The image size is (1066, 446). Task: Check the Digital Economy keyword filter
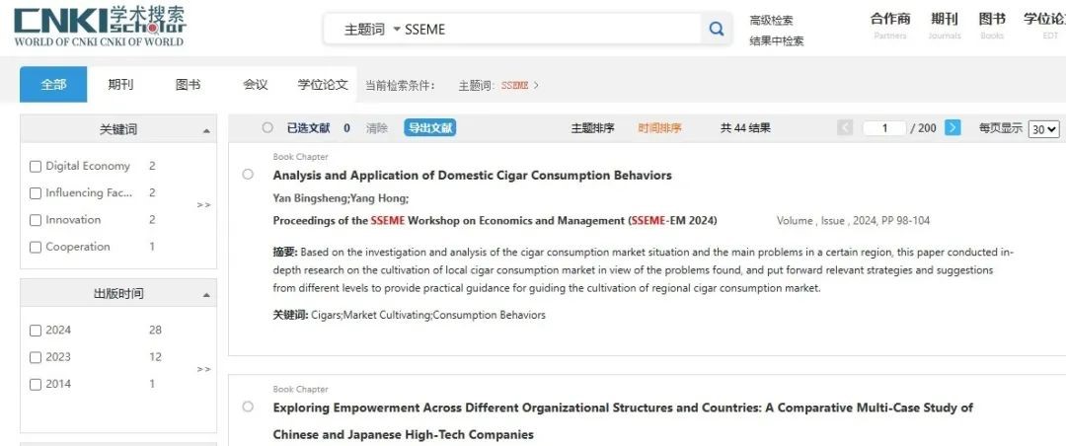pyautogui.click(x=36, y=167)
